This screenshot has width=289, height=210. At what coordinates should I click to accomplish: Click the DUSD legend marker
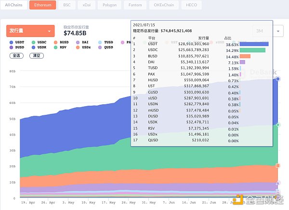(12, 48)
